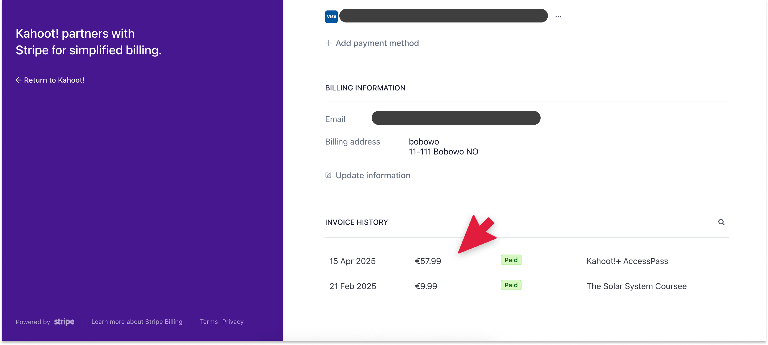The width and height of the screenshot is (768, 345).
Task: Click the €9.99 invoice amount
Action: point(426,286)
